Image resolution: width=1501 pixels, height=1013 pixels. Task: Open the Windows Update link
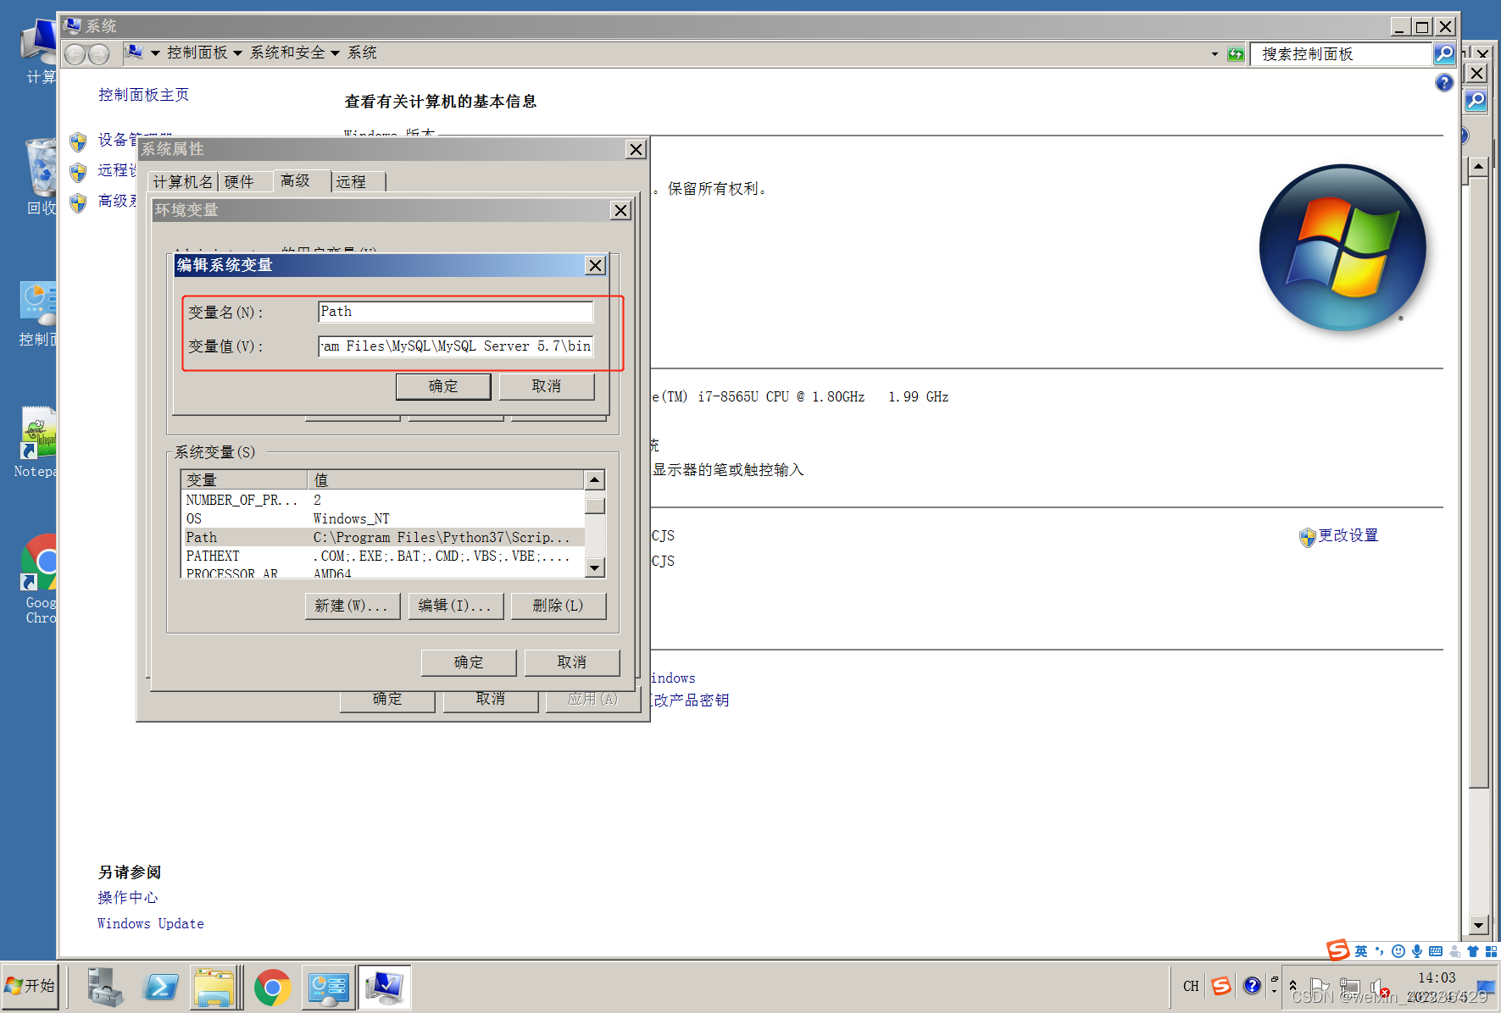pyautogui.click(x=151, y=924)
